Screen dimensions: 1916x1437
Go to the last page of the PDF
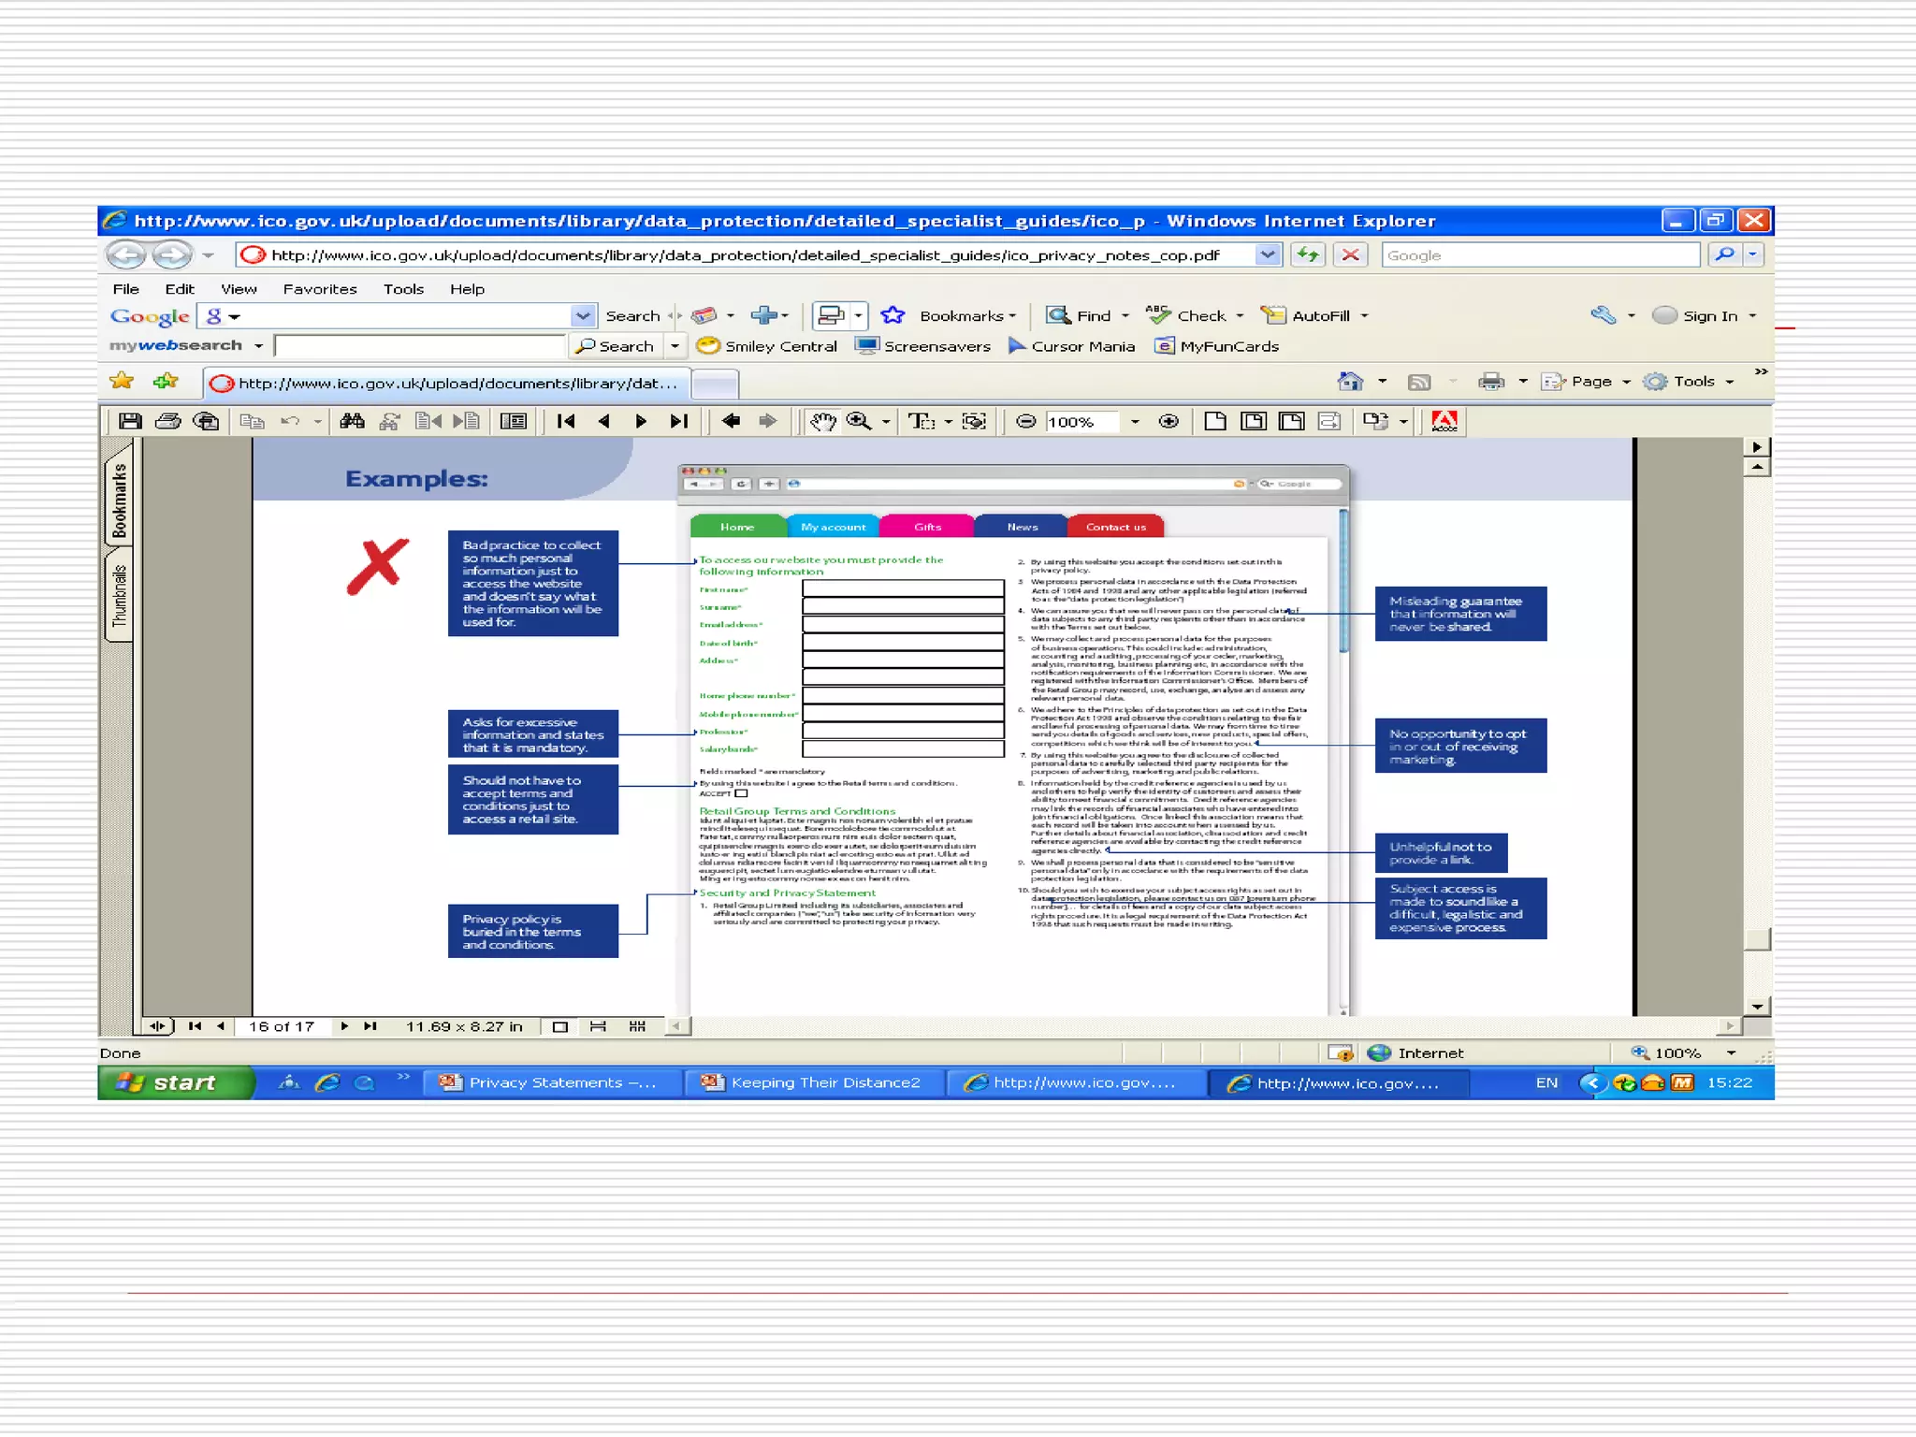[x=679, y=421]
